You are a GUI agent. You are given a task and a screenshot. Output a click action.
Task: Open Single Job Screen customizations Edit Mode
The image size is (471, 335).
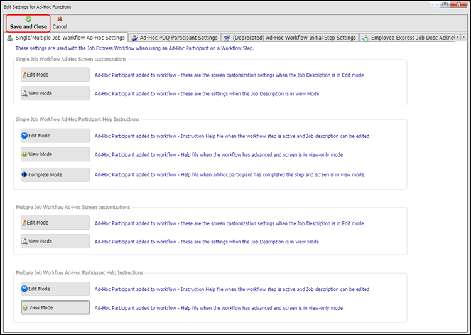pos(55,75)
